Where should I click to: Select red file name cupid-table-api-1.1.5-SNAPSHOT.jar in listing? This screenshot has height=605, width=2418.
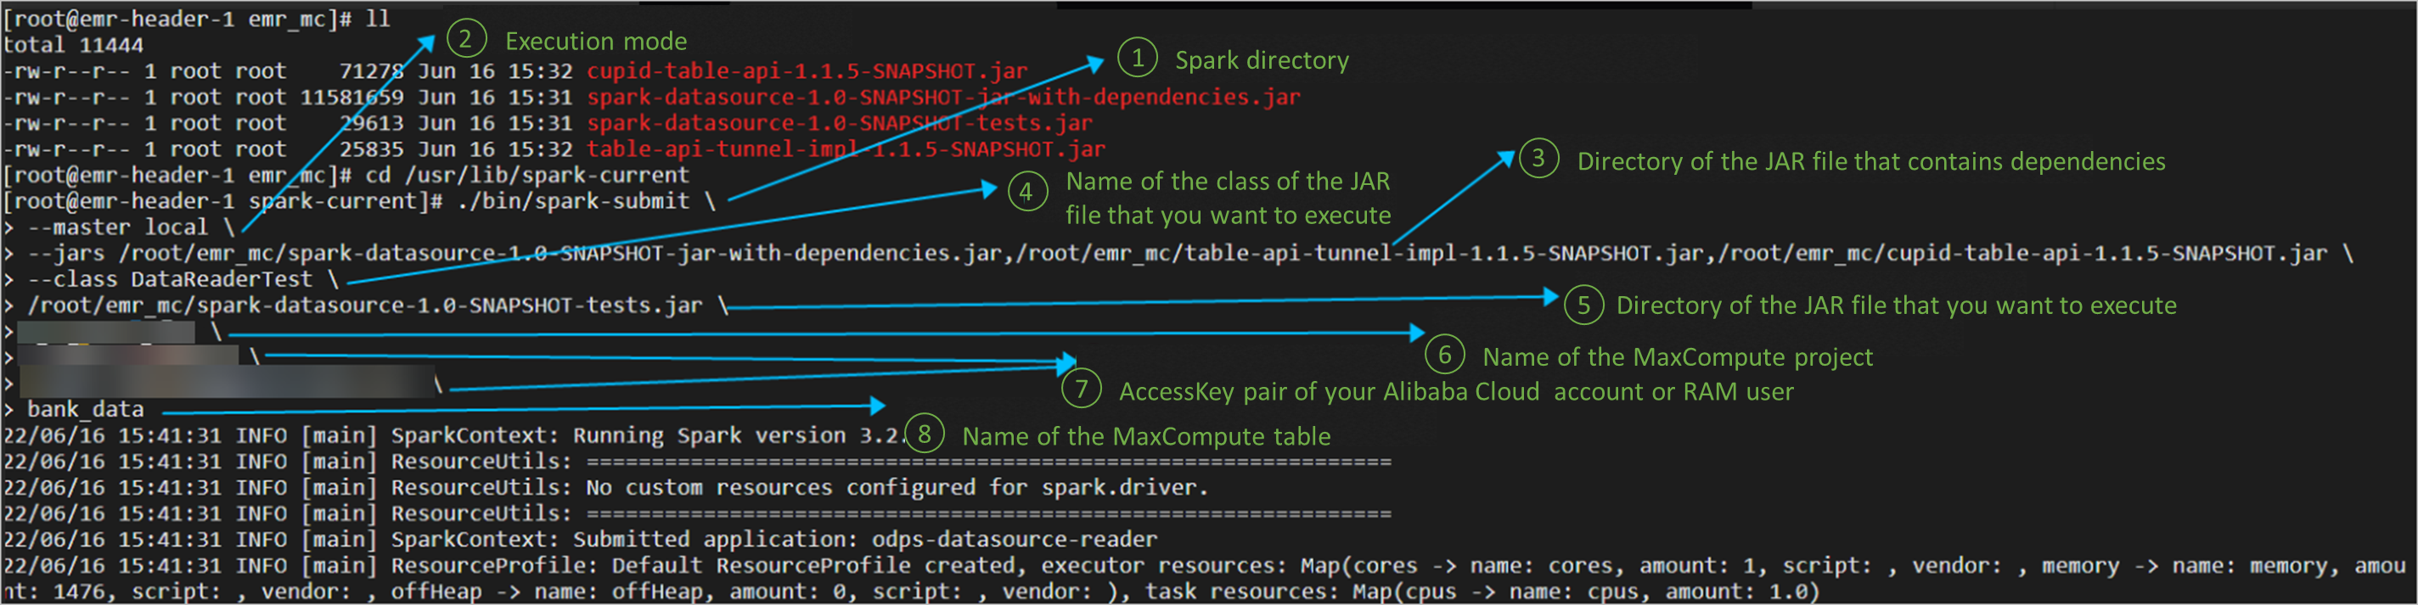coord(807,71)
